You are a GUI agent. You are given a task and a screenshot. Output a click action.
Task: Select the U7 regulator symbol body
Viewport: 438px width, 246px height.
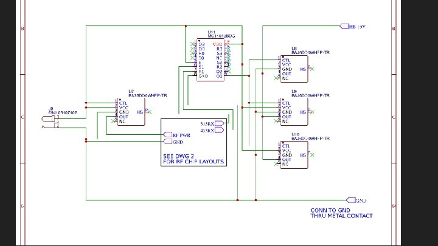tap(131, 112)
